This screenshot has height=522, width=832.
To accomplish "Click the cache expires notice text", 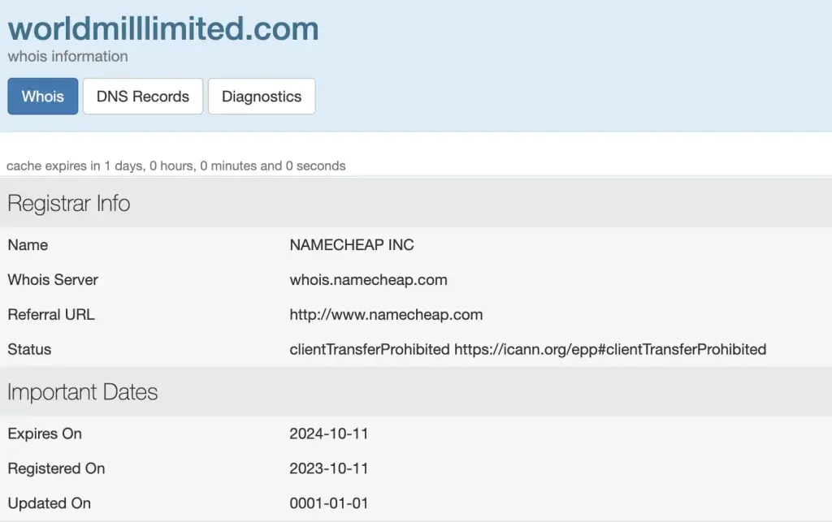I will [x=175, y=166].
